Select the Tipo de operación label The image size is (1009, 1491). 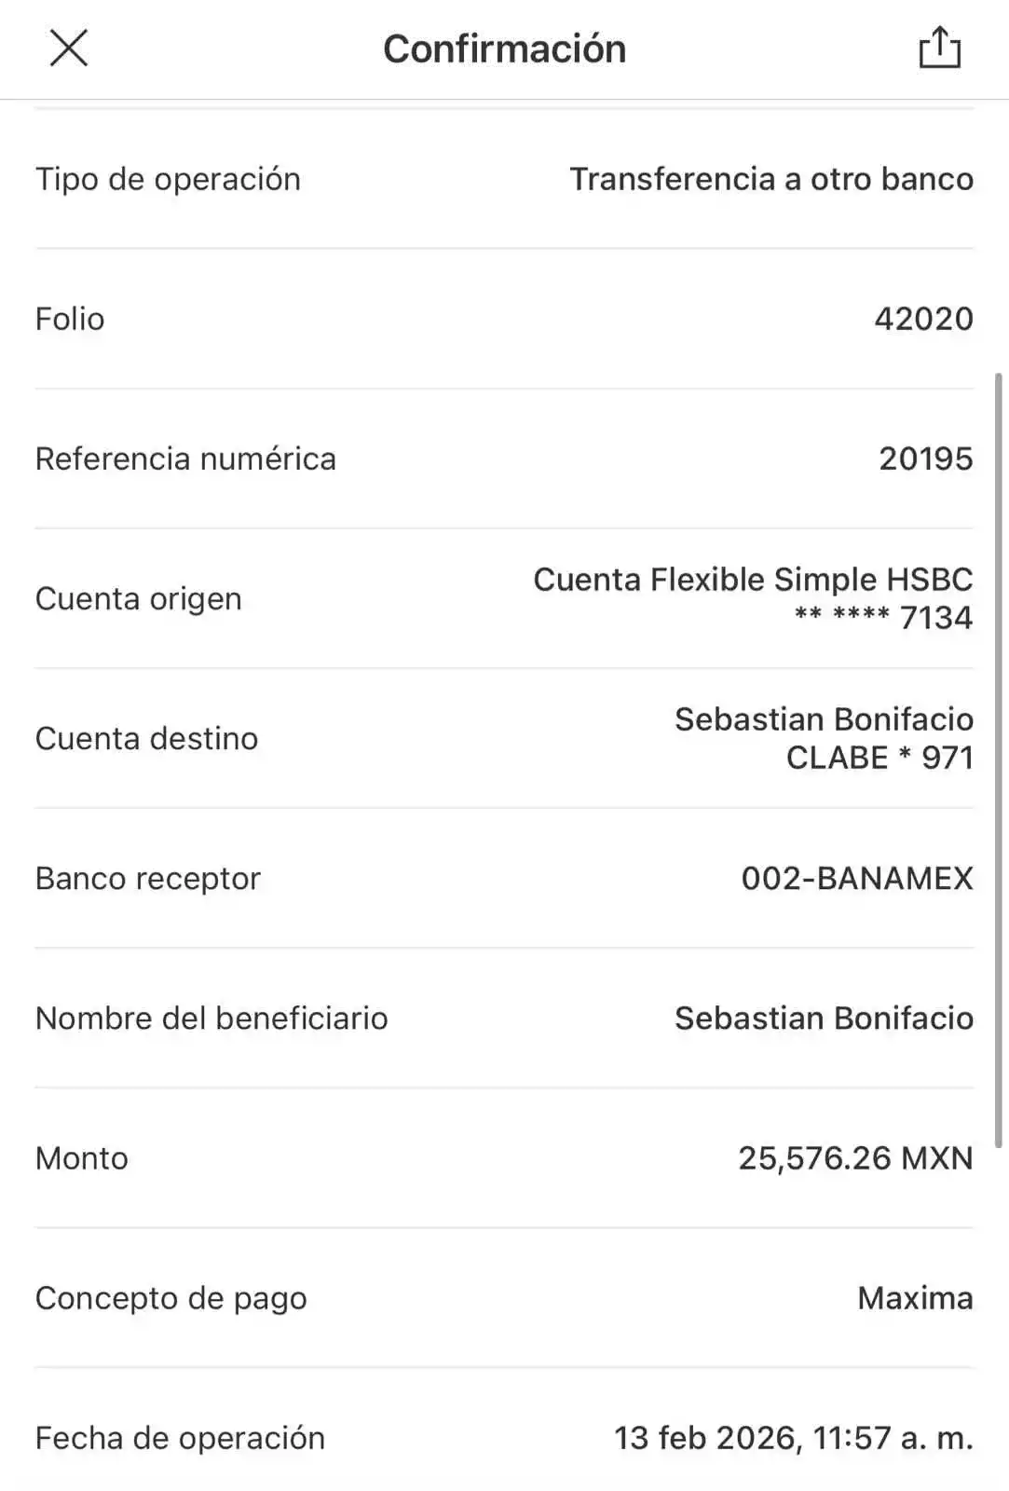coord(168,179)
